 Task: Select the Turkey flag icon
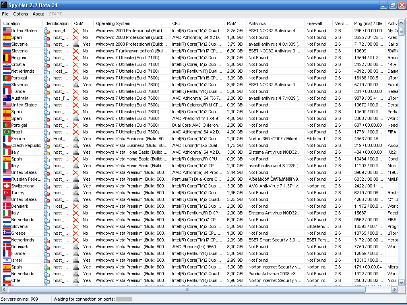point(7,193)
